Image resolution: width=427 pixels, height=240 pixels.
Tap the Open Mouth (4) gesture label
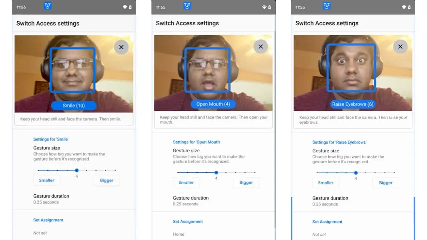[x=213, y=104]
